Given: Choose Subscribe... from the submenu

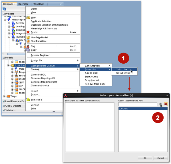Looking at the screenshot, I should tap(124, 69).
